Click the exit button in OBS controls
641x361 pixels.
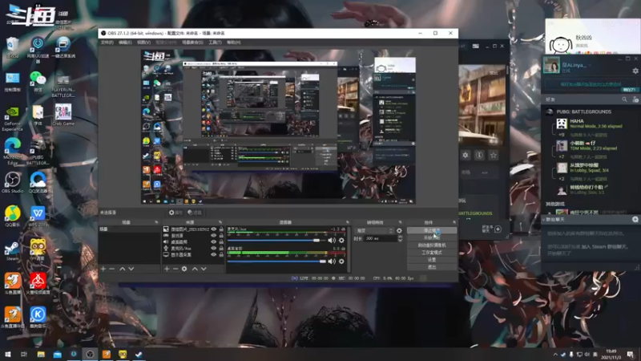432,267
